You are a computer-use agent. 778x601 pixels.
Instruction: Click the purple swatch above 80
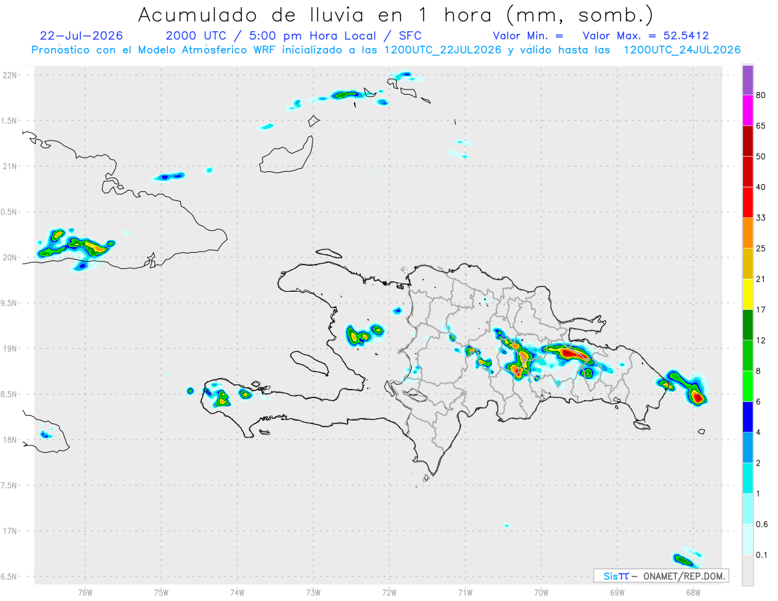tap(748, 80)
